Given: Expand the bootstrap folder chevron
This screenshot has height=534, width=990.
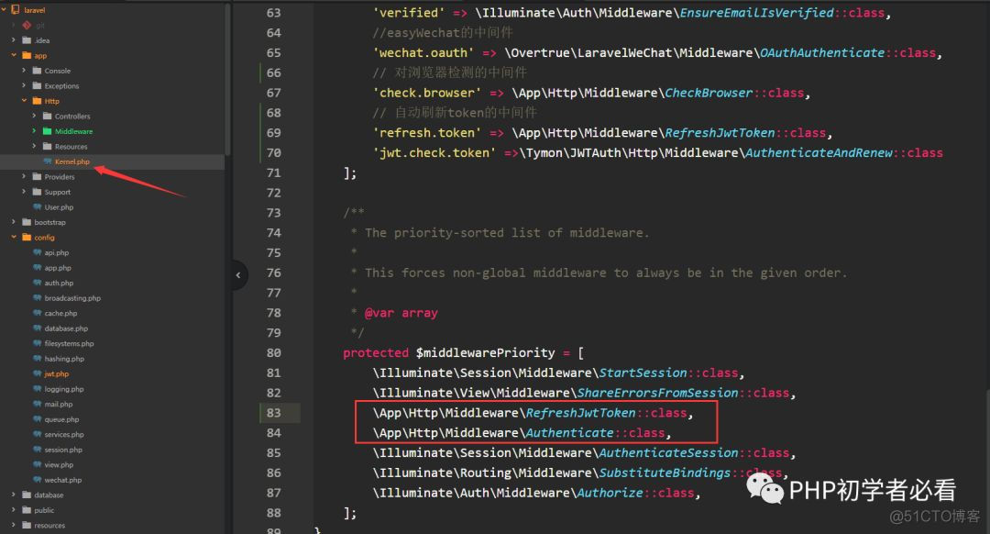Looking at the screenshot, I should click(x=14, y=222).
